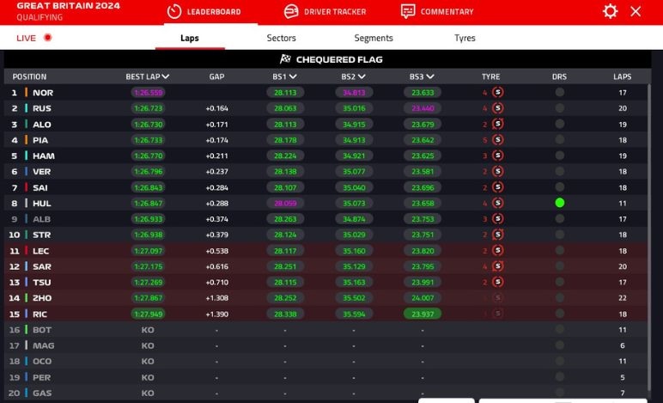Expand the BS1 column dropdown
The height and width of the screenshot is (403, 663).
(x=293, y=76)
